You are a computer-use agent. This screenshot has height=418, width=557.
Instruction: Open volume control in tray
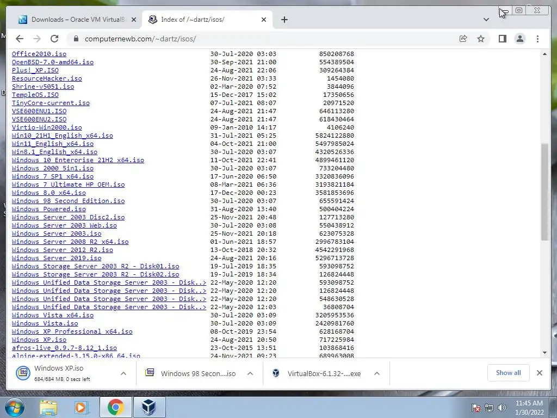502,408
